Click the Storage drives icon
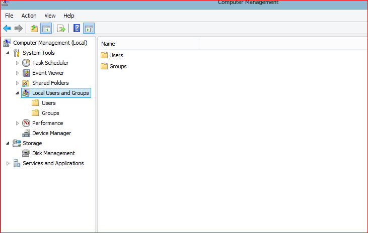The width and height of the screenshot is (368, 233). (17, 143)
